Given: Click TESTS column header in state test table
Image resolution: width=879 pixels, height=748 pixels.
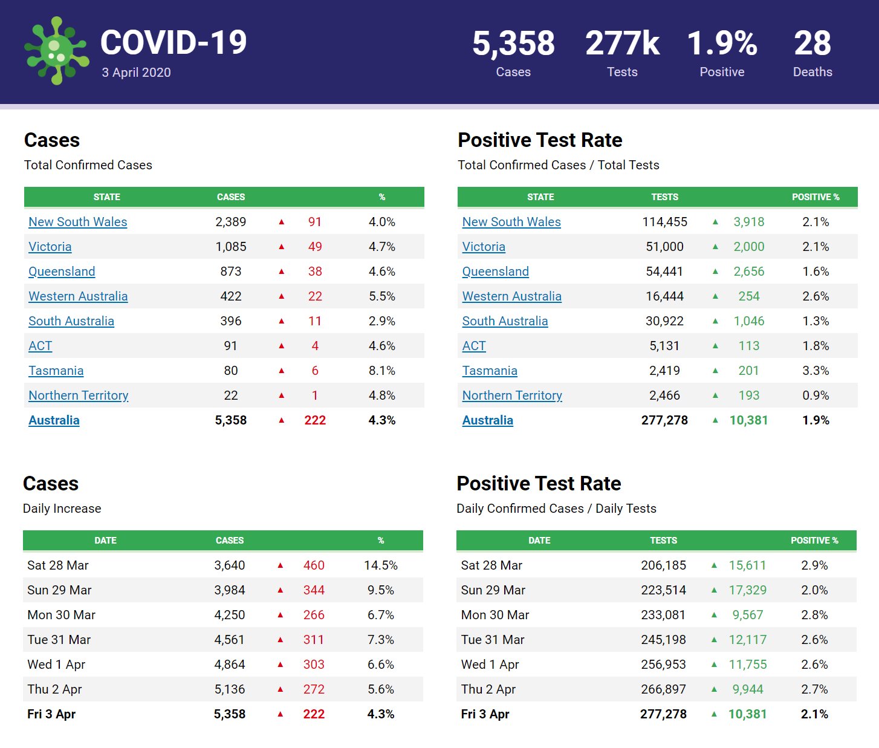Looking at the screenshot, I should click(665, 197).
